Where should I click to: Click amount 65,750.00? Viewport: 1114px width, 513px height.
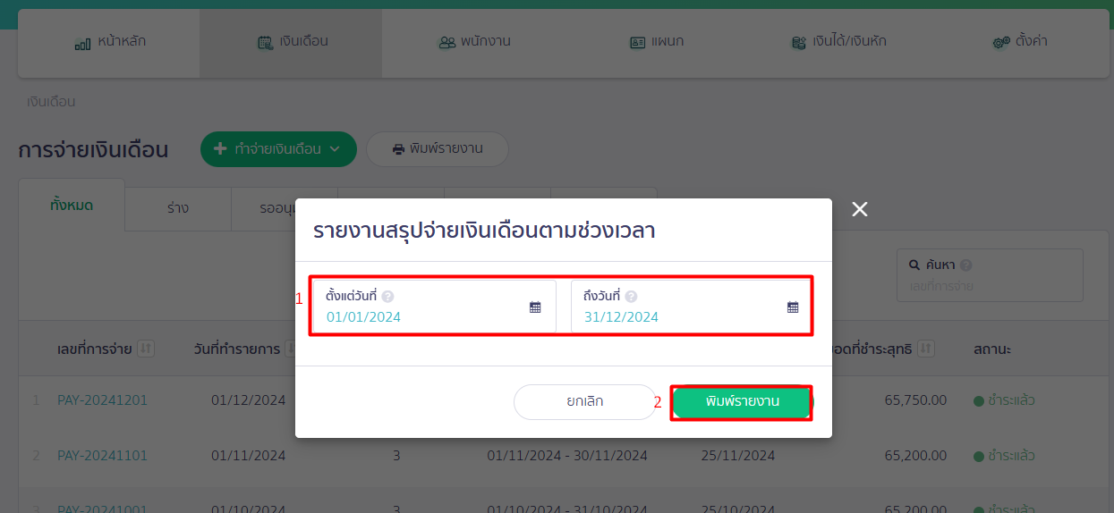(x=915, y=400)
